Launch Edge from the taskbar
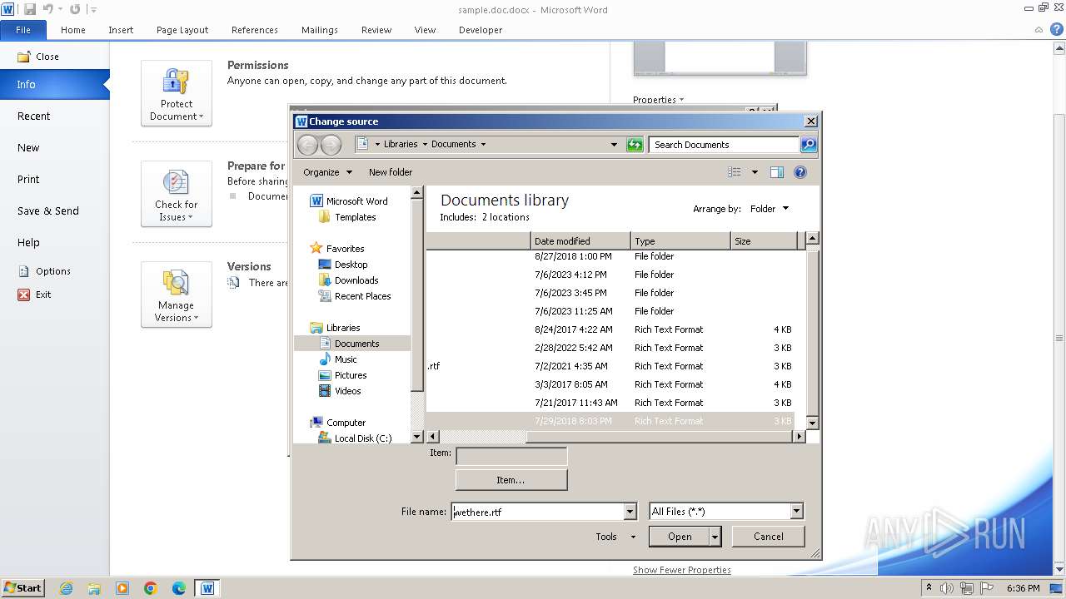This screenshot has width=1066, height=599. tap(179, 588)
